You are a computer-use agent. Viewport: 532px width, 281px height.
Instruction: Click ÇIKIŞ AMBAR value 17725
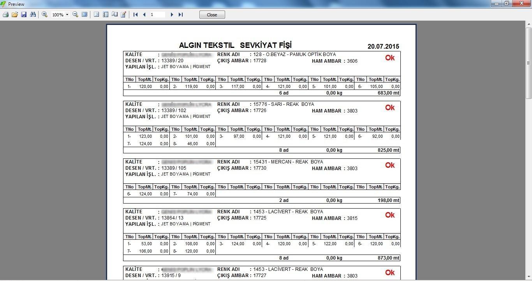pos(260,218)
